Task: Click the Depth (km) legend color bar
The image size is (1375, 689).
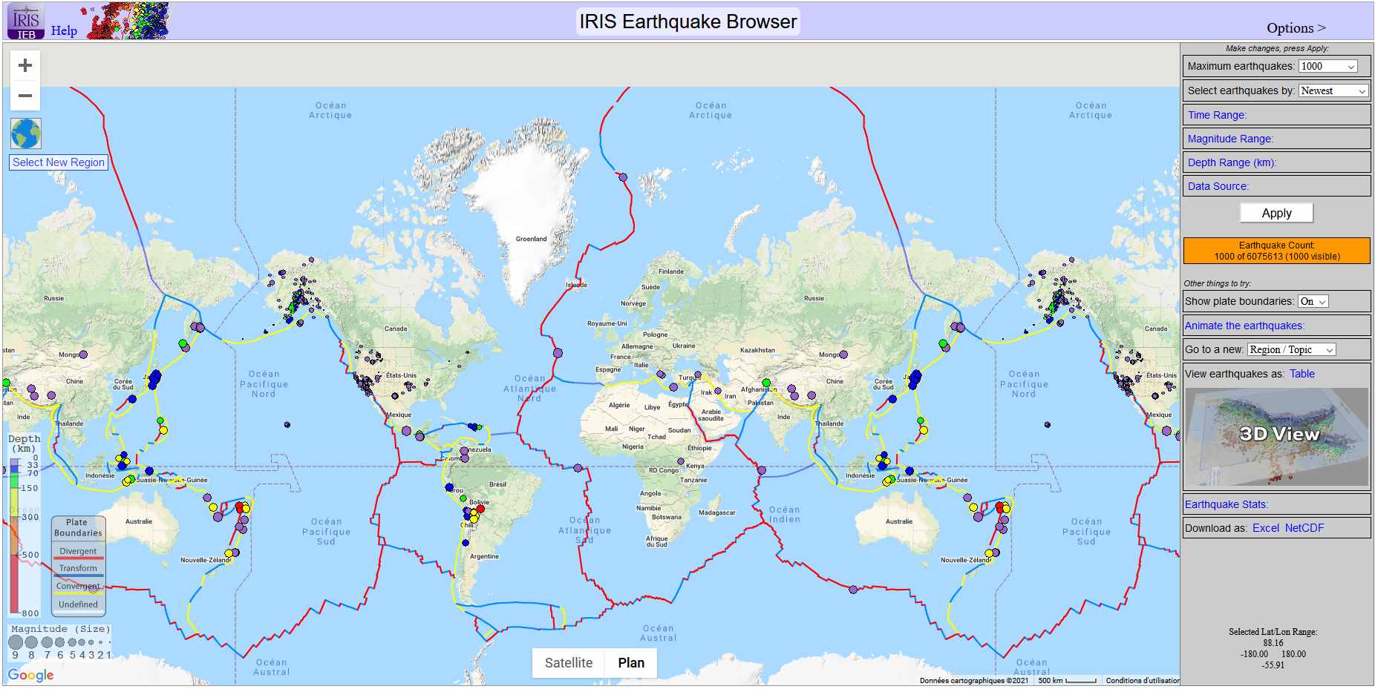Action: click(14, 535)
